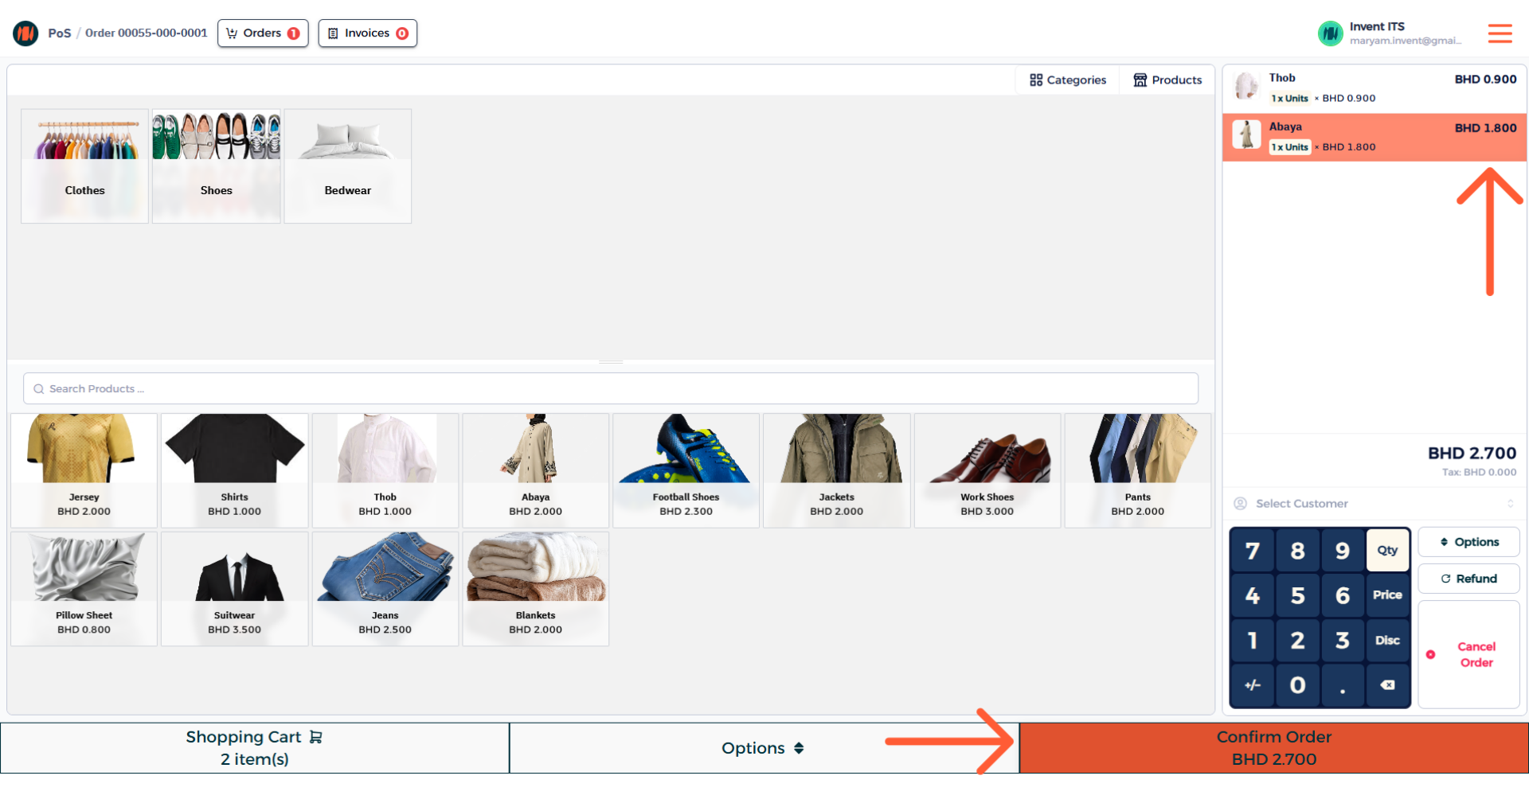Click the Cancel Order button
Screen dimensions: 1529x803
click(x=1468, y=654)
